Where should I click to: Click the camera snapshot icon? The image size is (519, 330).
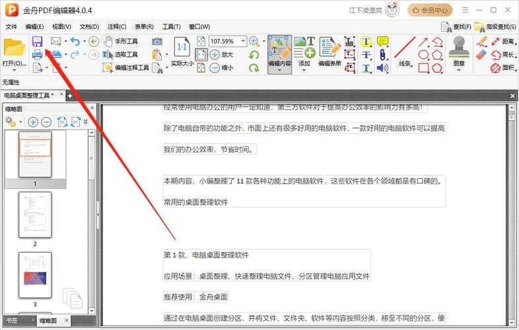coord(157,42)
